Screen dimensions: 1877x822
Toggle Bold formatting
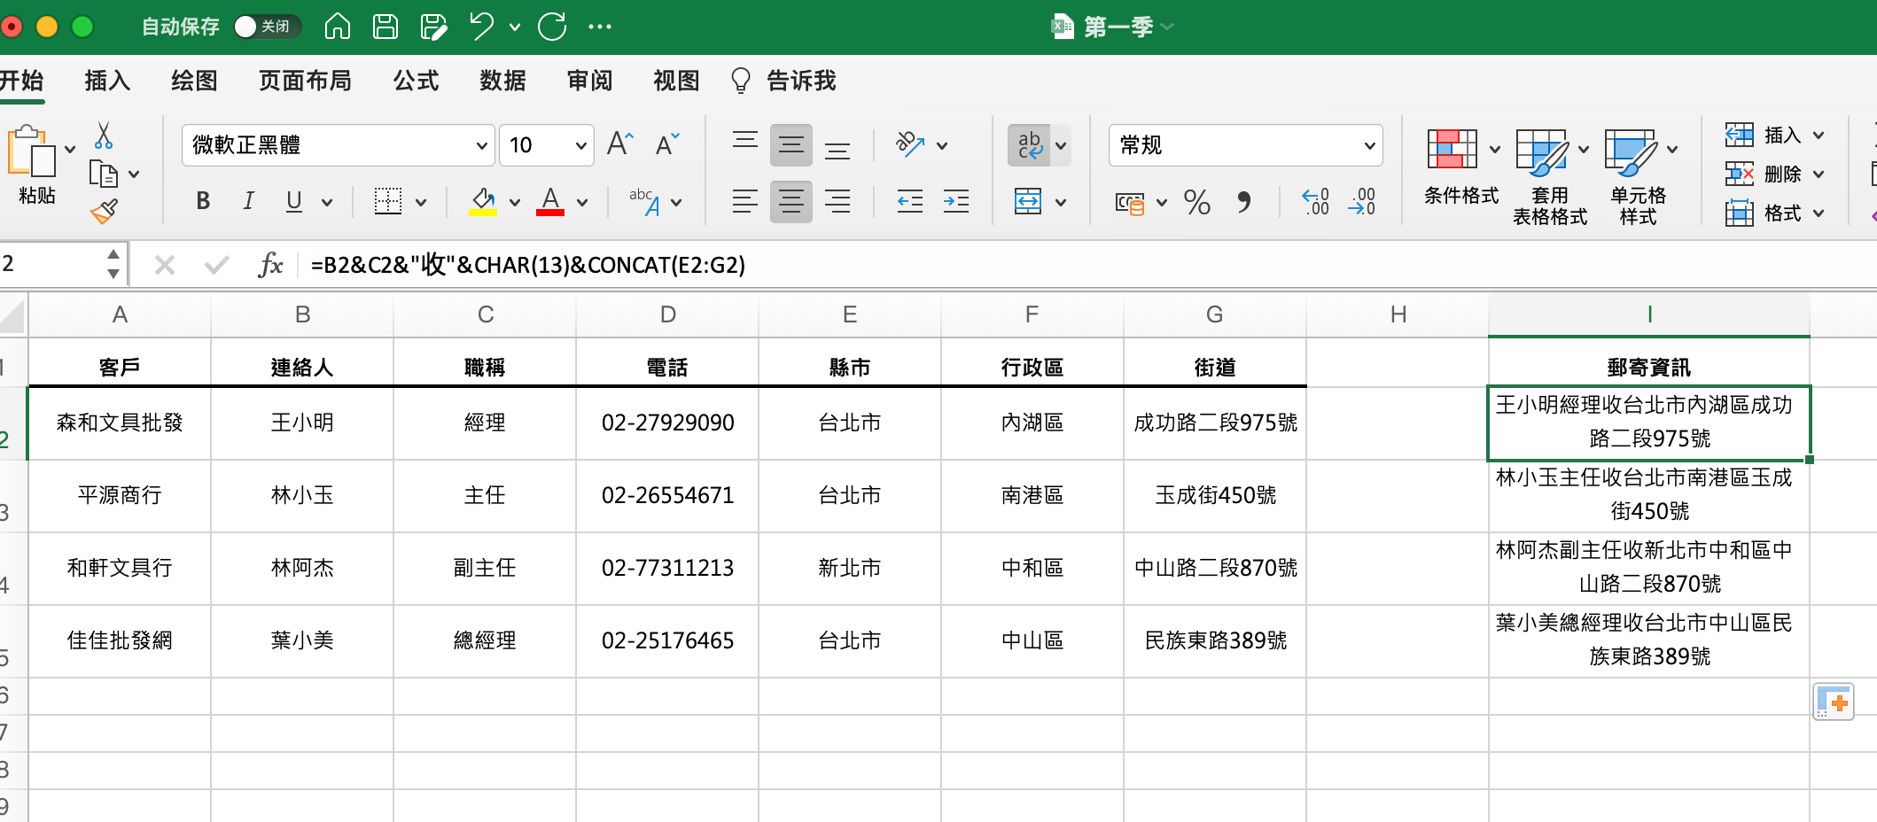click(203, 201)
